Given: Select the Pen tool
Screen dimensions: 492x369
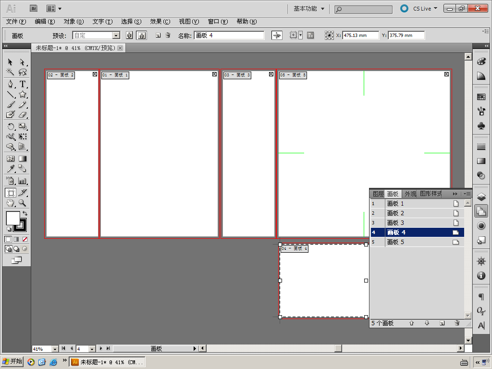Looking at the screenshot, I should pyautogui.click(x=10, y=84).
